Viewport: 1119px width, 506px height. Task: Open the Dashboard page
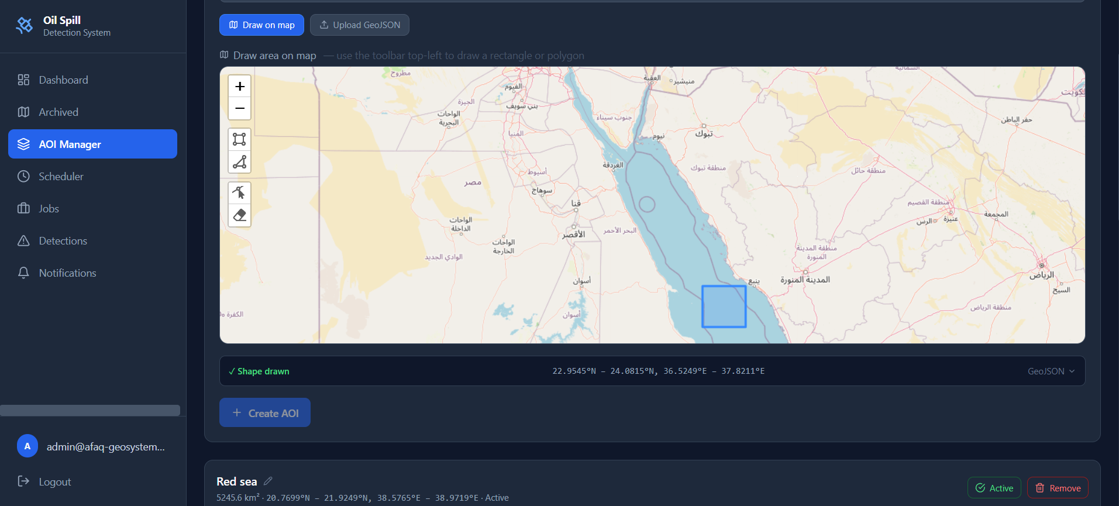[x=92, y=80]
